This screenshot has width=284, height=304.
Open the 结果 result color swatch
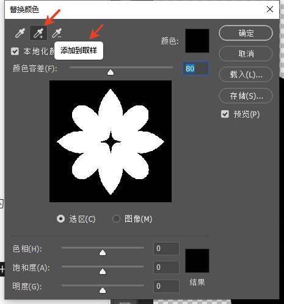tap(197, 261)
